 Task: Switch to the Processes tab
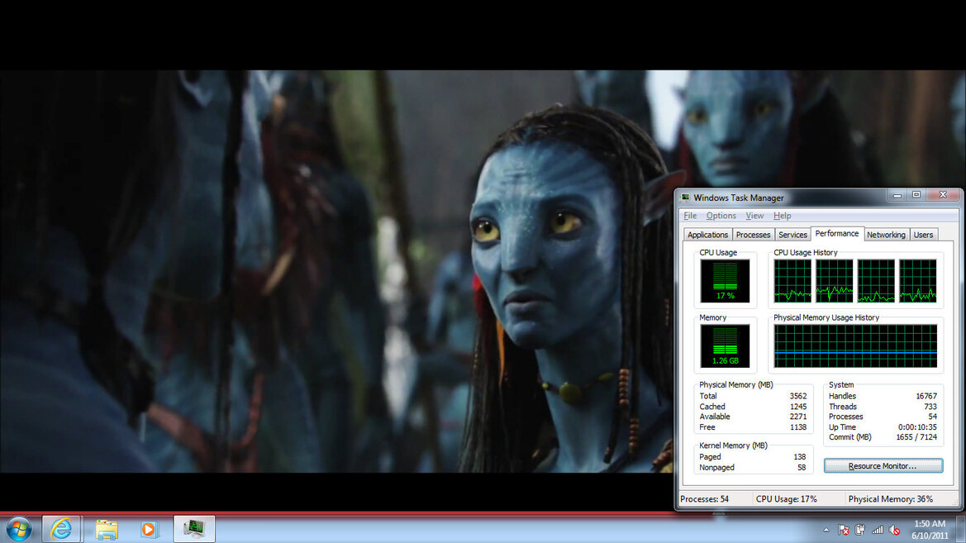click(753, 235)
